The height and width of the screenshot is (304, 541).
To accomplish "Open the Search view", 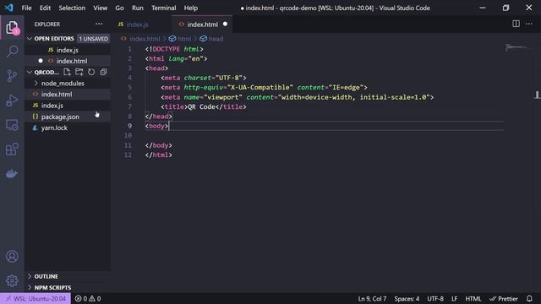I will click(x=12, y=52).
